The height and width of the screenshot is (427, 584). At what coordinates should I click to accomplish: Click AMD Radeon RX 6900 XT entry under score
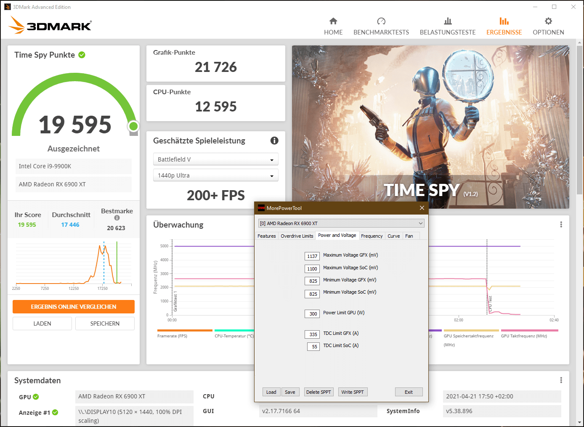point(74,184)
